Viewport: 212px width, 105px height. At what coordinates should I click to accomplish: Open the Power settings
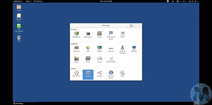click(76, 60)
